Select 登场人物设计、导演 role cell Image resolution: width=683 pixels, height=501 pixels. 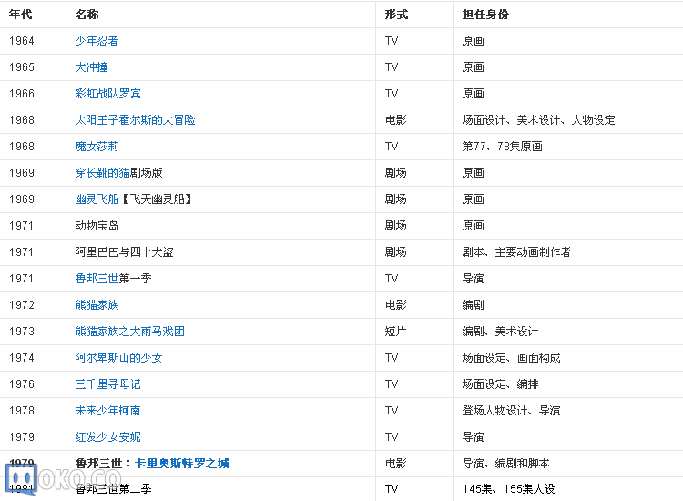tap(511, 411)
